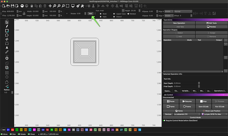Image resolution: width=228 pixels, height=136 pixels.
Task: Open the Operations Li... tab
Action: point(220,91)
